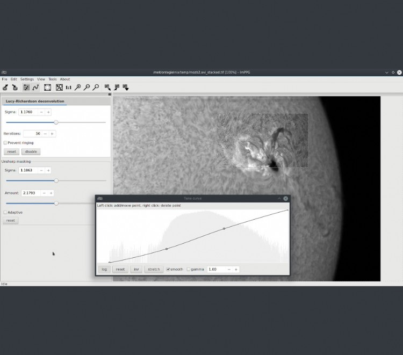The image size is (403, 355).
Task: Open the File menu
Action: (x=5, y=79)
